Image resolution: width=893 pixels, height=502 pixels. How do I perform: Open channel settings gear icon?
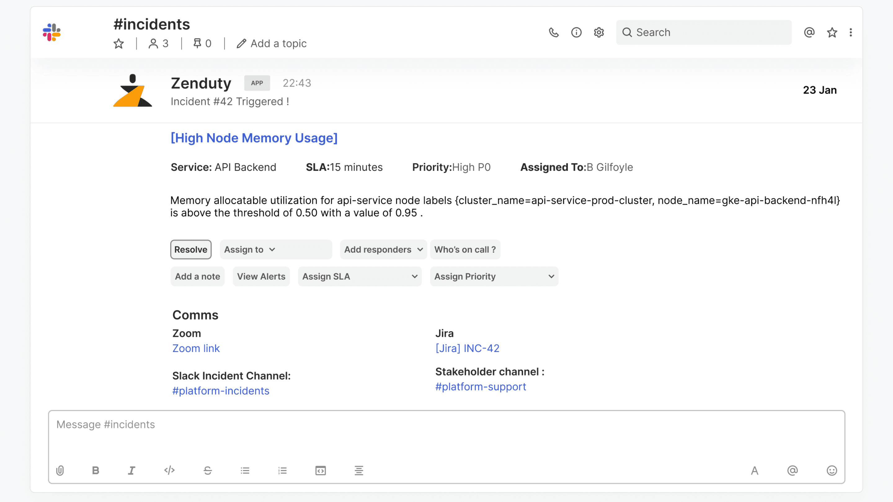(x=599, y=33)
